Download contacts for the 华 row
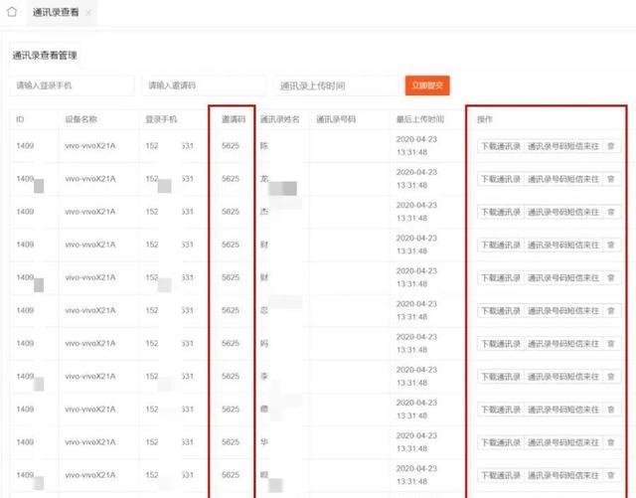This screenshot has width=636, height=498. (x=501, y=442)
